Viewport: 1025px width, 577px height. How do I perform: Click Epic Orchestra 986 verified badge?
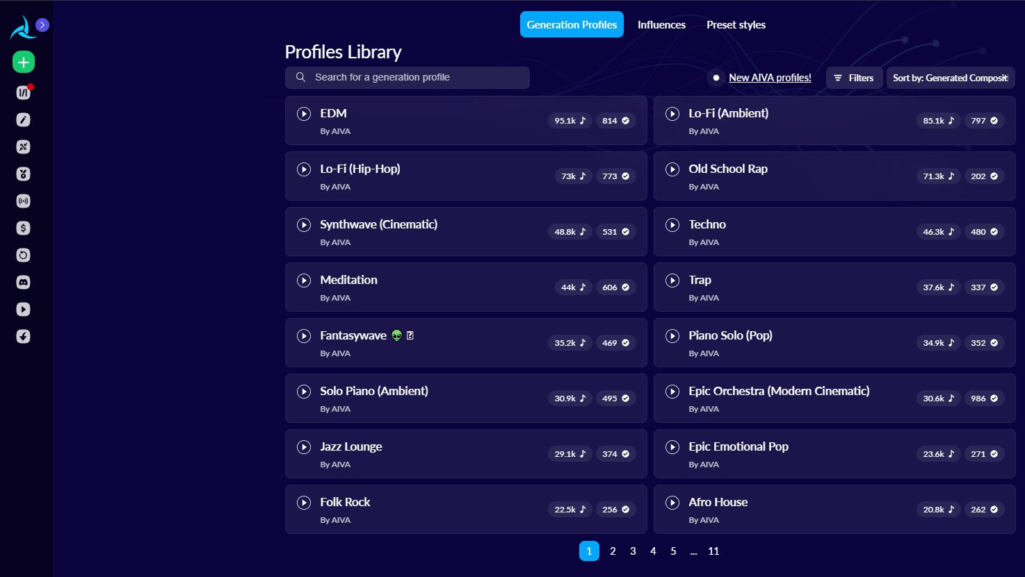point(985,399)
